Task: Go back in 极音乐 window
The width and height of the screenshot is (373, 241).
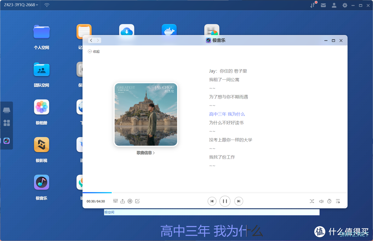Action: [91, 40]
